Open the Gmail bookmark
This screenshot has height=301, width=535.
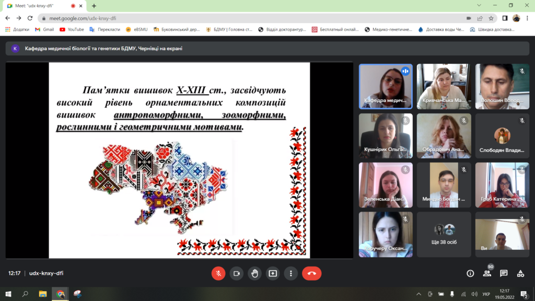(x=44, y=29)
